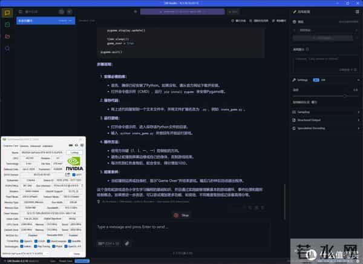Collapse the Settings section chevron
The height and width of the screenshot is (264, 363).
(x=358, y=80)
